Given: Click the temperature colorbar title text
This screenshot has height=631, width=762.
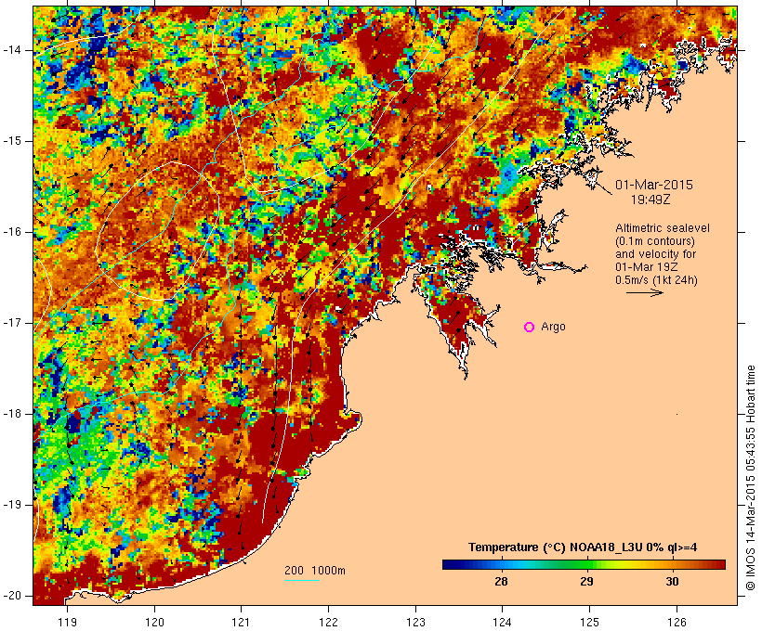Looking at the screenshot, I should click(583, 547).
